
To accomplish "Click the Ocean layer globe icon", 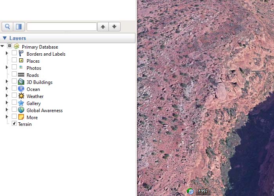I will pos(21,89).
